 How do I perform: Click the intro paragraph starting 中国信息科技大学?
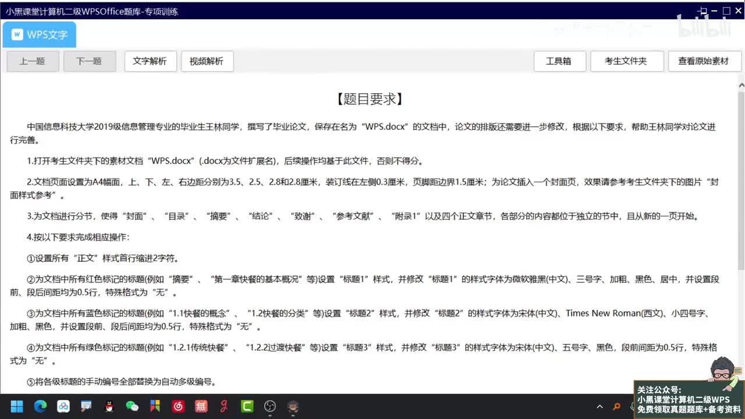point(363,133)
